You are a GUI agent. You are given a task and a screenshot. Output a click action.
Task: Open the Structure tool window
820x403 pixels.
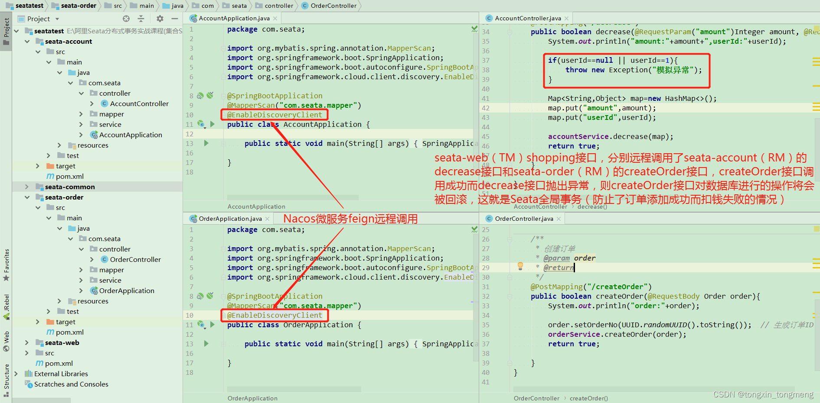tap(6, 380)
